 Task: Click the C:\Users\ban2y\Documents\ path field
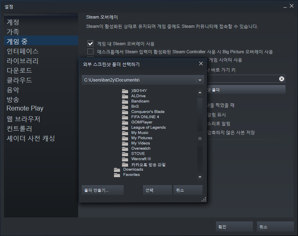139,80
